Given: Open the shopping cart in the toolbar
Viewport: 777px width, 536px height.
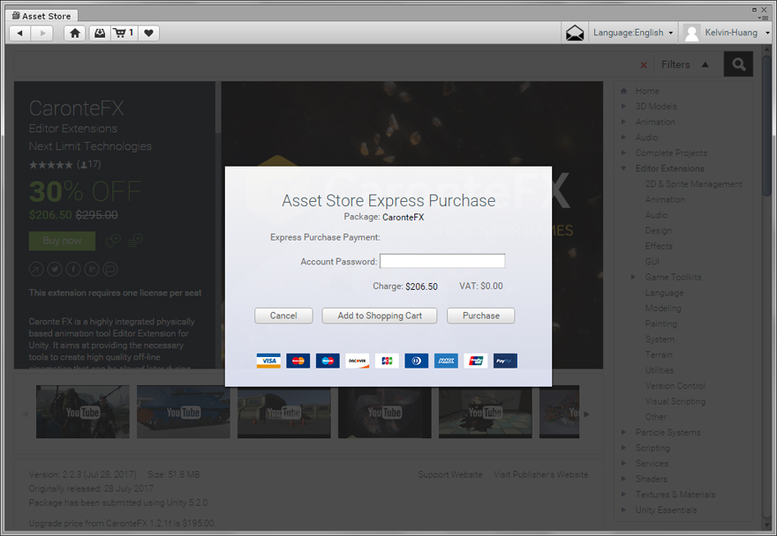Looking at the screenshot, I should point(123,33).
